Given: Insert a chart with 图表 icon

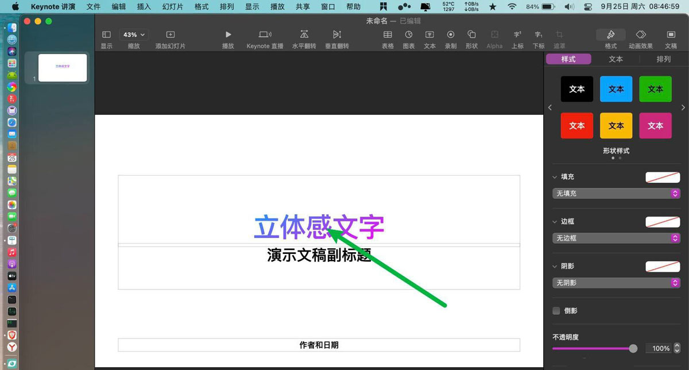Looking at the screenshot, I should 409,35.
